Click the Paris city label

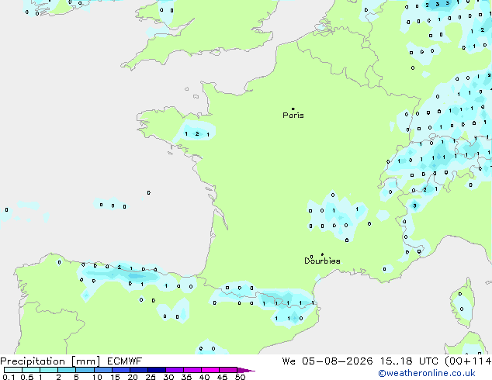[x=293, y=115]
